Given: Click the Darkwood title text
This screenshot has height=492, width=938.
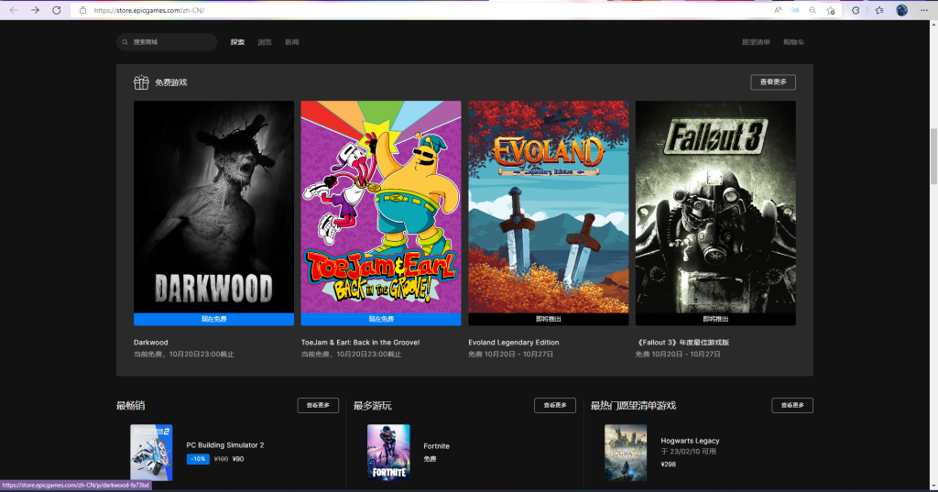Looking at the screenshot, I should (x=151, y=343).
